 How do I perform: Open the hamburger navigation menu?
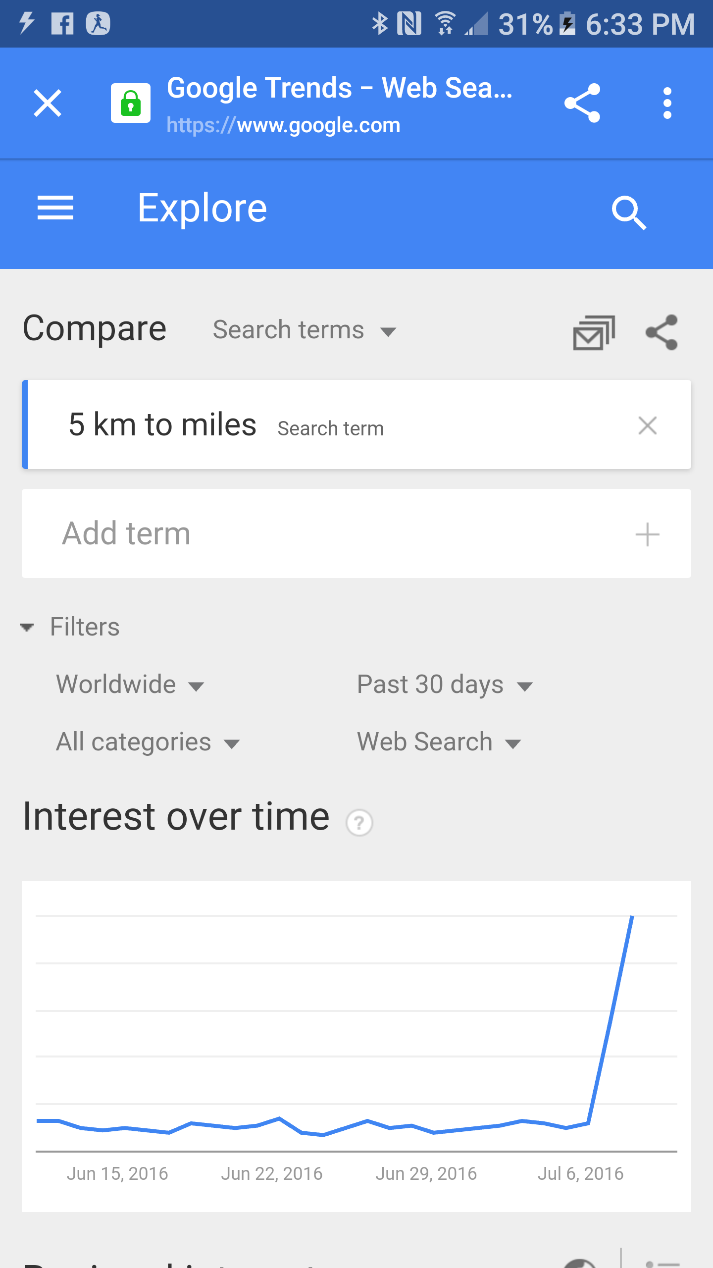point(55,208)
